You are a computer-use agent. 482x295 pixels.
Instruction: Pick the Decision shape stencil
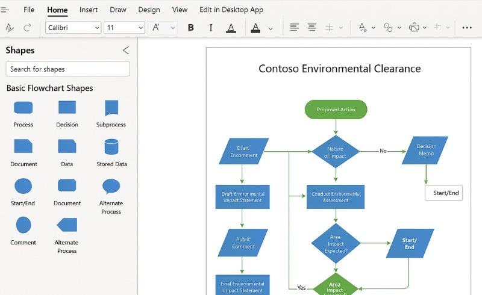pyautogui.click(x=67, y=108)
